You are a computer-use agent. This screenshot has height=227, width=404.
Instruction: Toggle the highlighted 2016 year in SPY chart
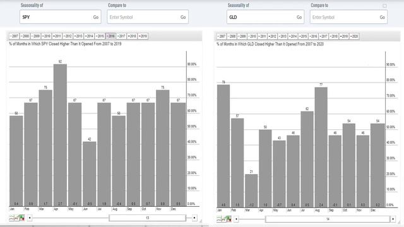coord(110,37)
